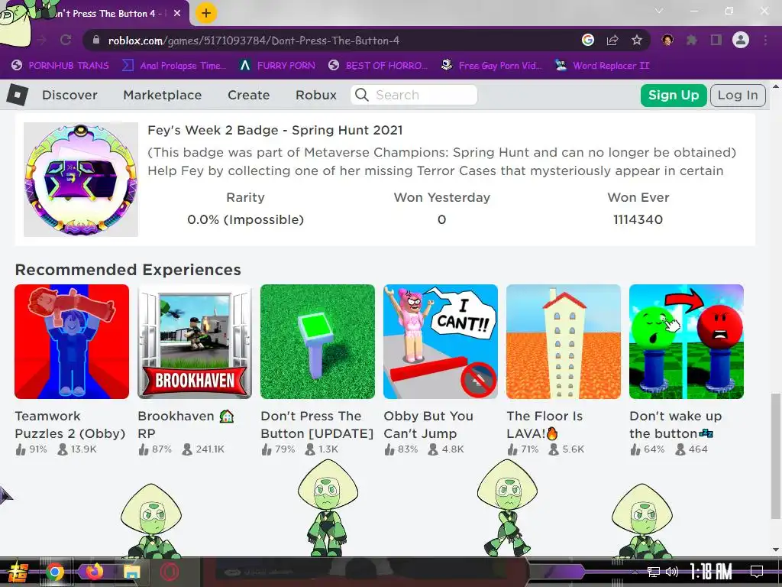This screenshot has height=587, width=782.
Task: Open the first bookmark in the bookmarks bar
Action: (60, 66)
